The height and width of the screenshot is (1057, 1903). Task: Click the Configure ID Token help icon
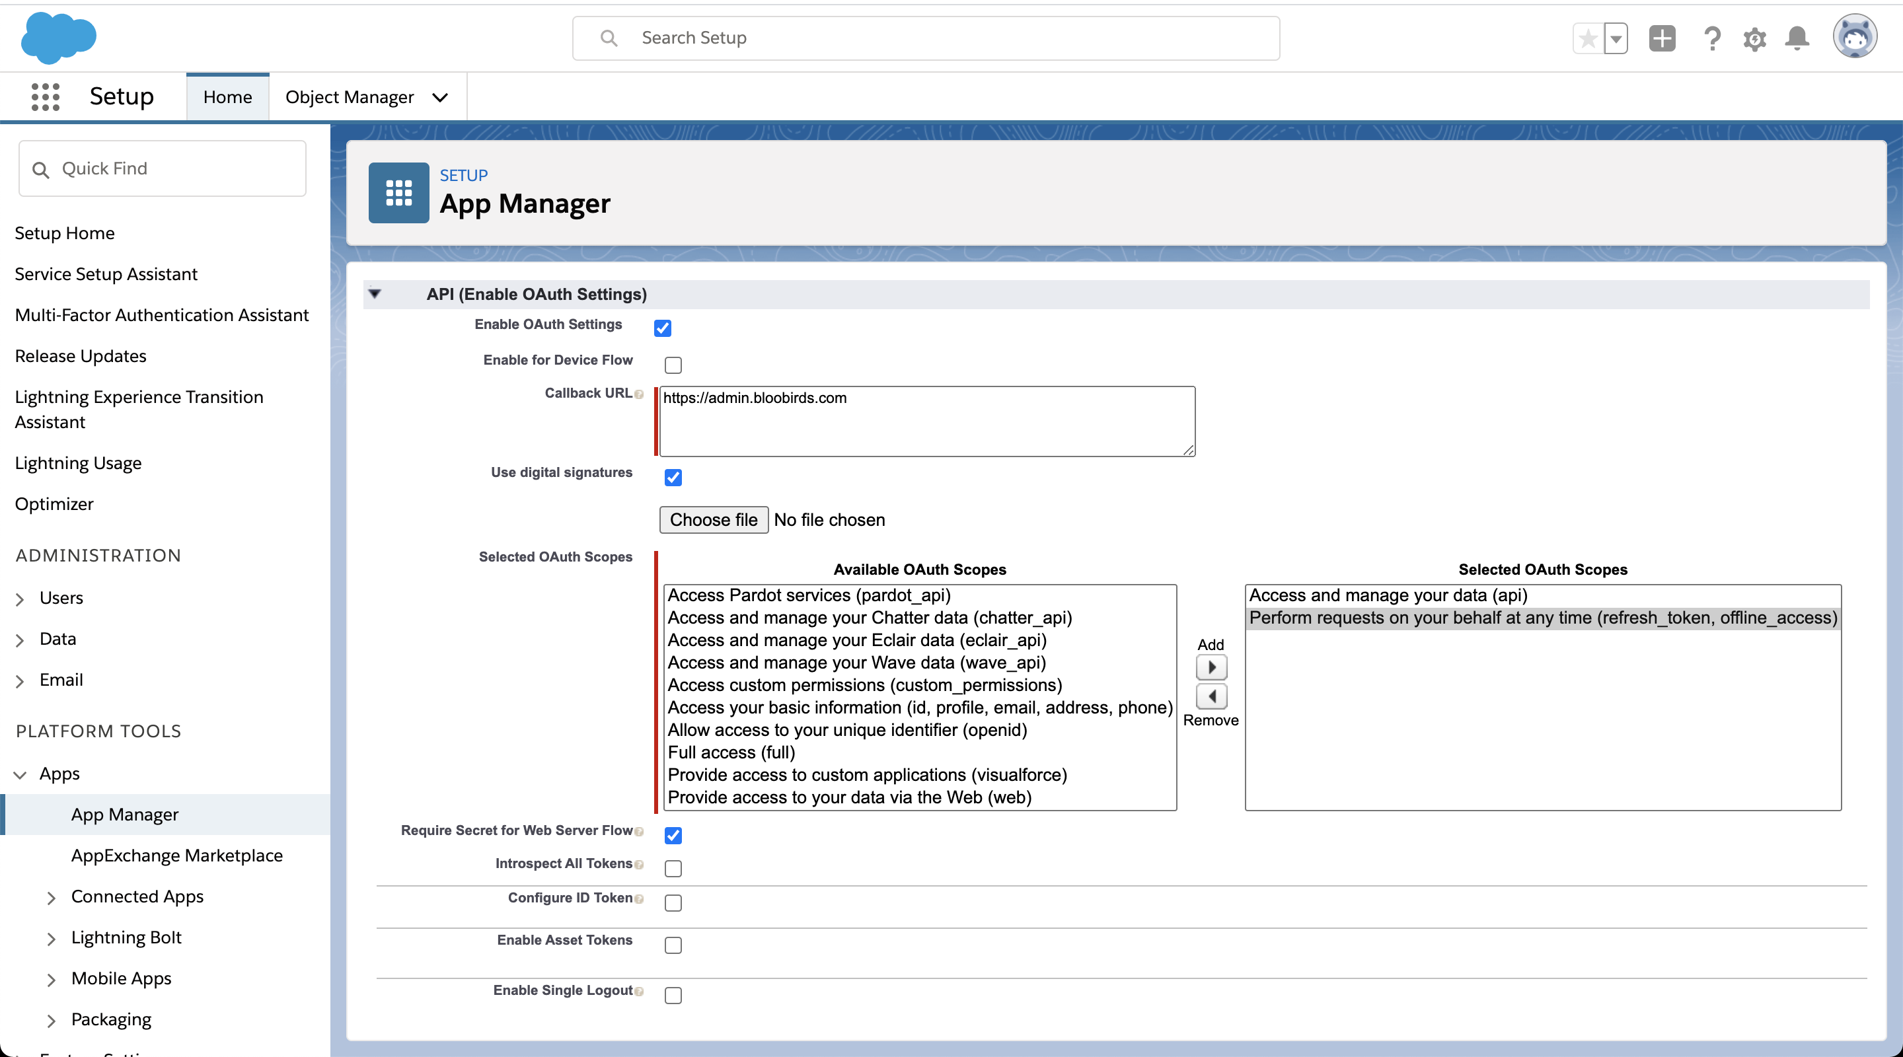[x=639, y=899]
